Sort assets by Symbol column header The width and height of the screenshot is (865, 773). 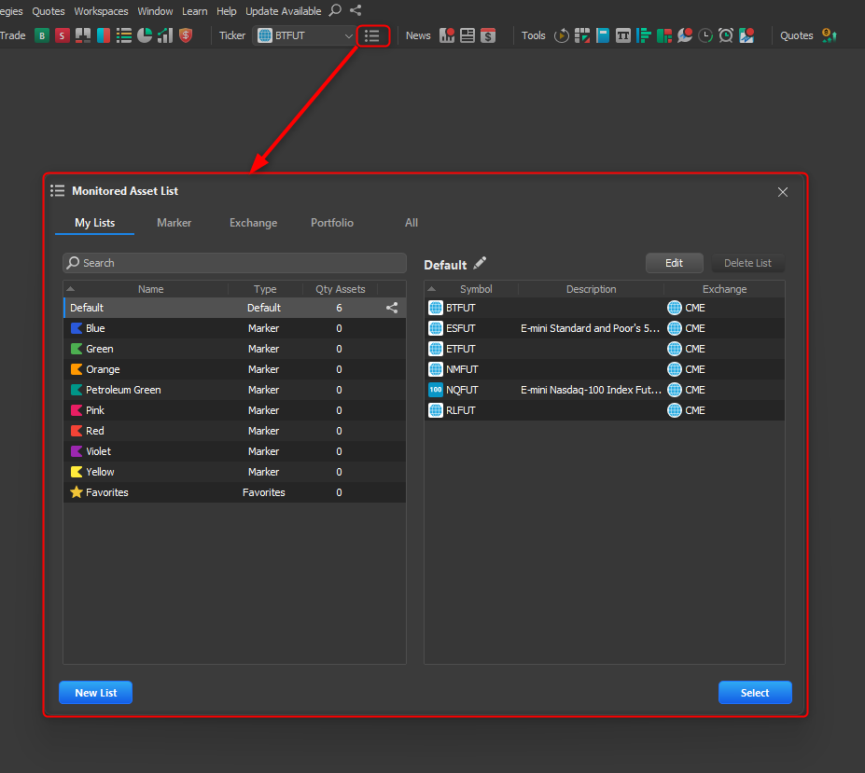tap(476, 289)
